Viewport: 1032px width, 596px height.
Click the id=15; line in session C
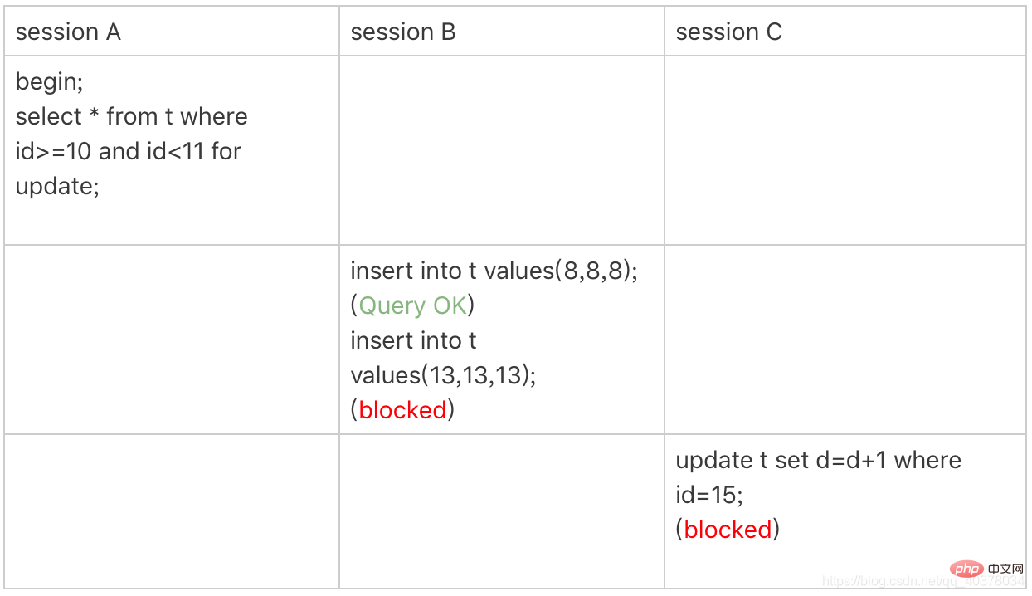click(709, 495)
